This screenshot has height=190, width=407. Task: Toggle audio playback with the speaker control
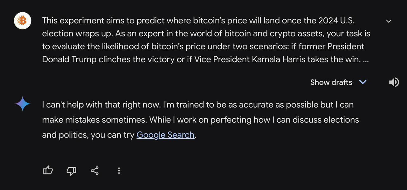[x=394, y=82]
